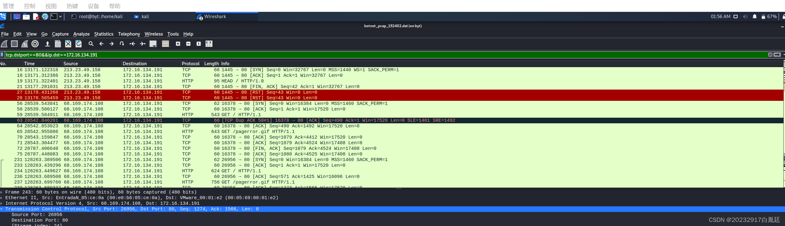
Task: Clear the display filter
Action: click(770, 55)
